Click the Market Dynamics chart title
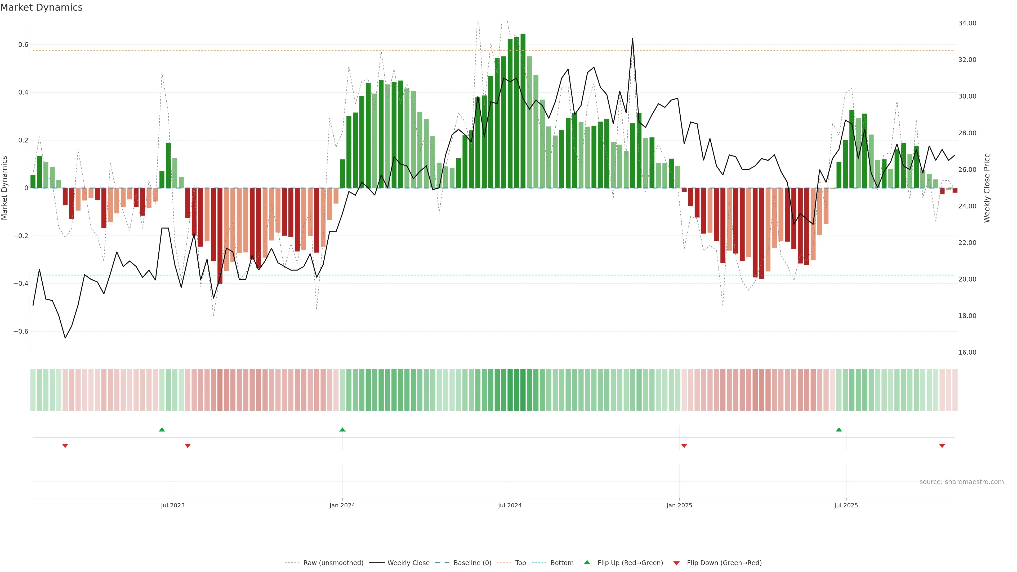The image size is (1017, 572). tap(42, 7)
